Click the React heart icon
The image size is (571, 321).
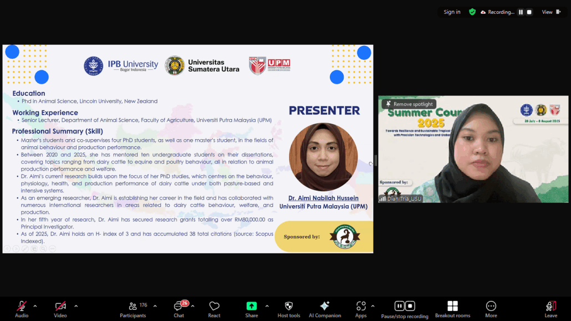click(214, 307)
